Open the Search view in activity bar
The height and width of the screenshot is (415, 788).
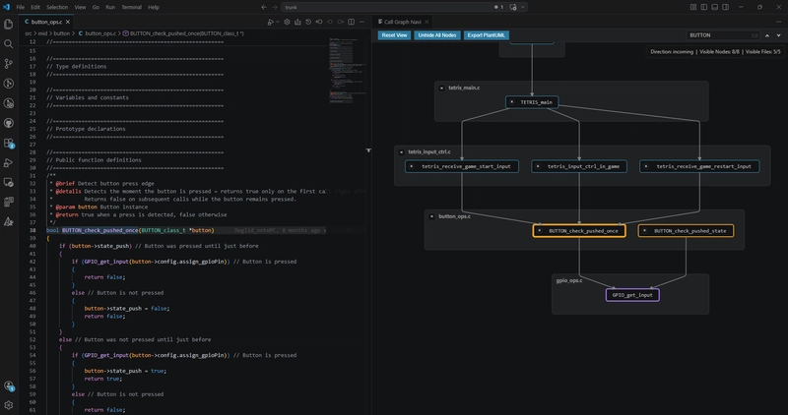9,44
